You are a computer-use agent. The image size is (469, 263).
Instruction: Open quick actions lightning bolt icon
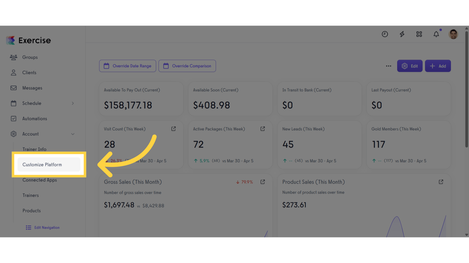click(x=402, y=34)
